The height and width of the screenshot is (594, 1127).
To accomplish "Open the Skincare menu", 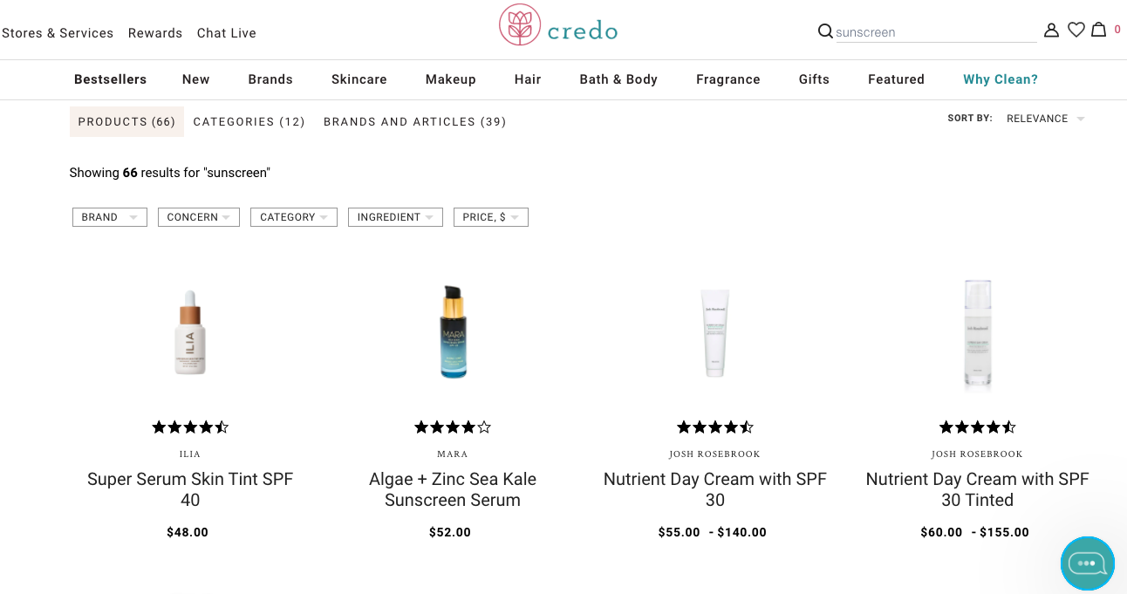I will [x=359, y=79].
